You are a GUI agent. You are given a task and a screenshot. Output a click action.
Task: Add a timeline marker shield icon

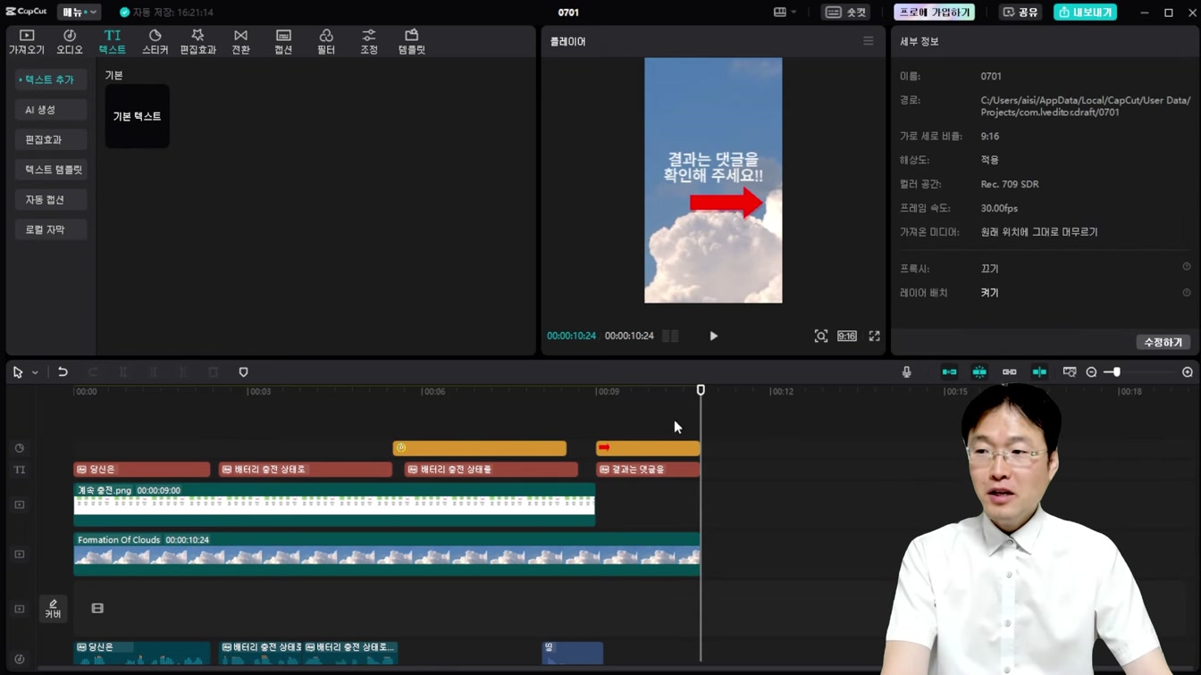pyautogui.click(x=243, y=372)
